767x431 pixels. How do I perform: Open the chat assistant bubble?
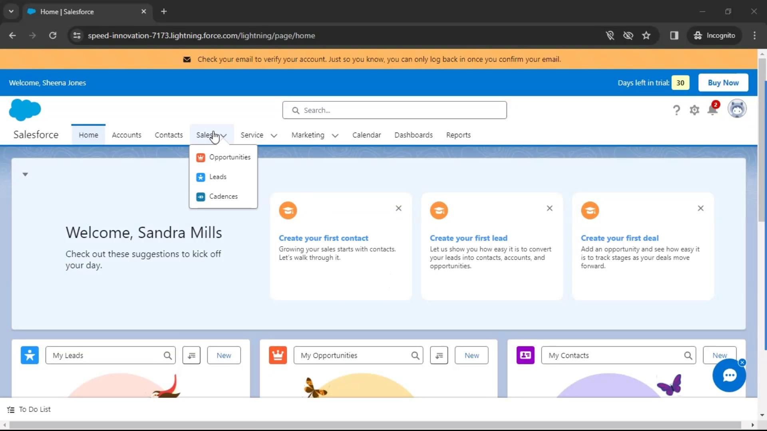point(729,376)
